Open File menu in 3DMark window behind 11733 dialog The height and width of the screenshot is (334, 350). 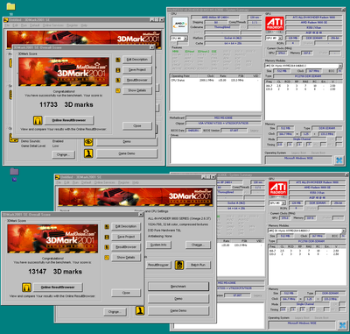(x=7, y=25)
